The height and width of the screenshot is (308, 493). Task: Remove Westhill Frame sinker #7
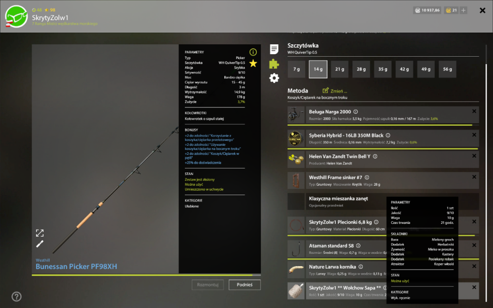(474, 177)
